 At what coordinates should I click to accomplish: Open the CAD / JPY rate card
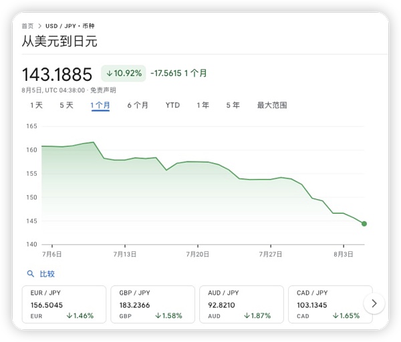327,304
